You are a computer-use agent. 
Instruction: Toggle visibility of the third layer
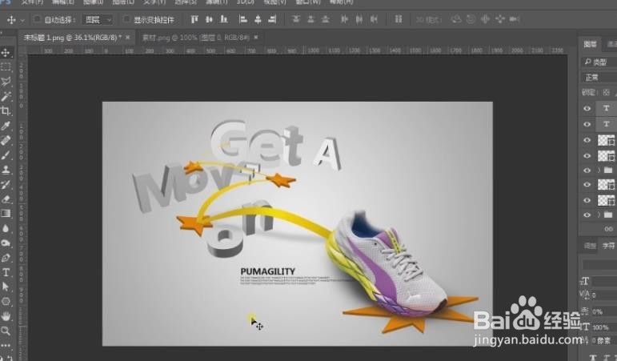(587, 140)
